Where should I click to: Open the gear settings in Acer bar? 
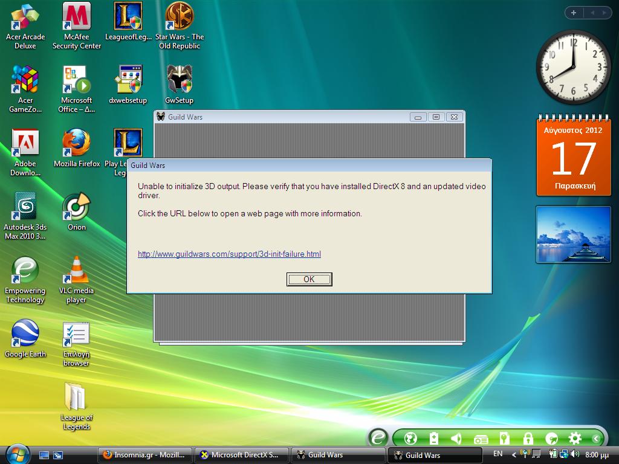pos(575,438)
